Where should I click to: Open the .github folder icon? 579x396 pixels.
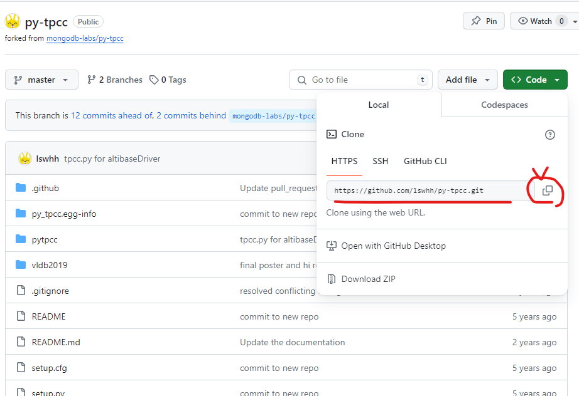(21, 188)
